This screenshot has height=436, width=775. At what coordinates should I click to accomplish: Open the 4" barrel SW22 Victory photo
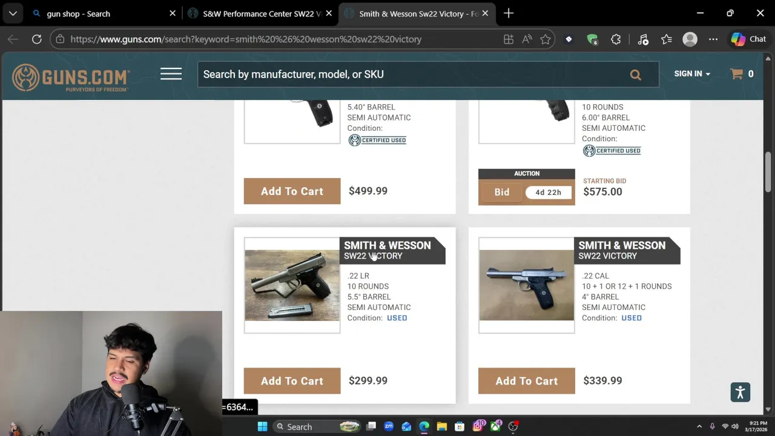526,285
